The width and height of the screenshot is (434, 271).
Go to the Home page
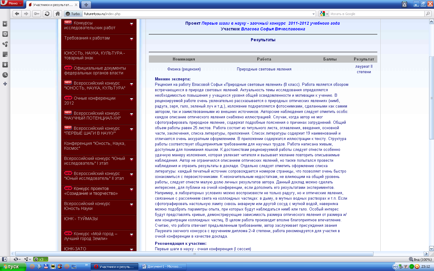58,14
